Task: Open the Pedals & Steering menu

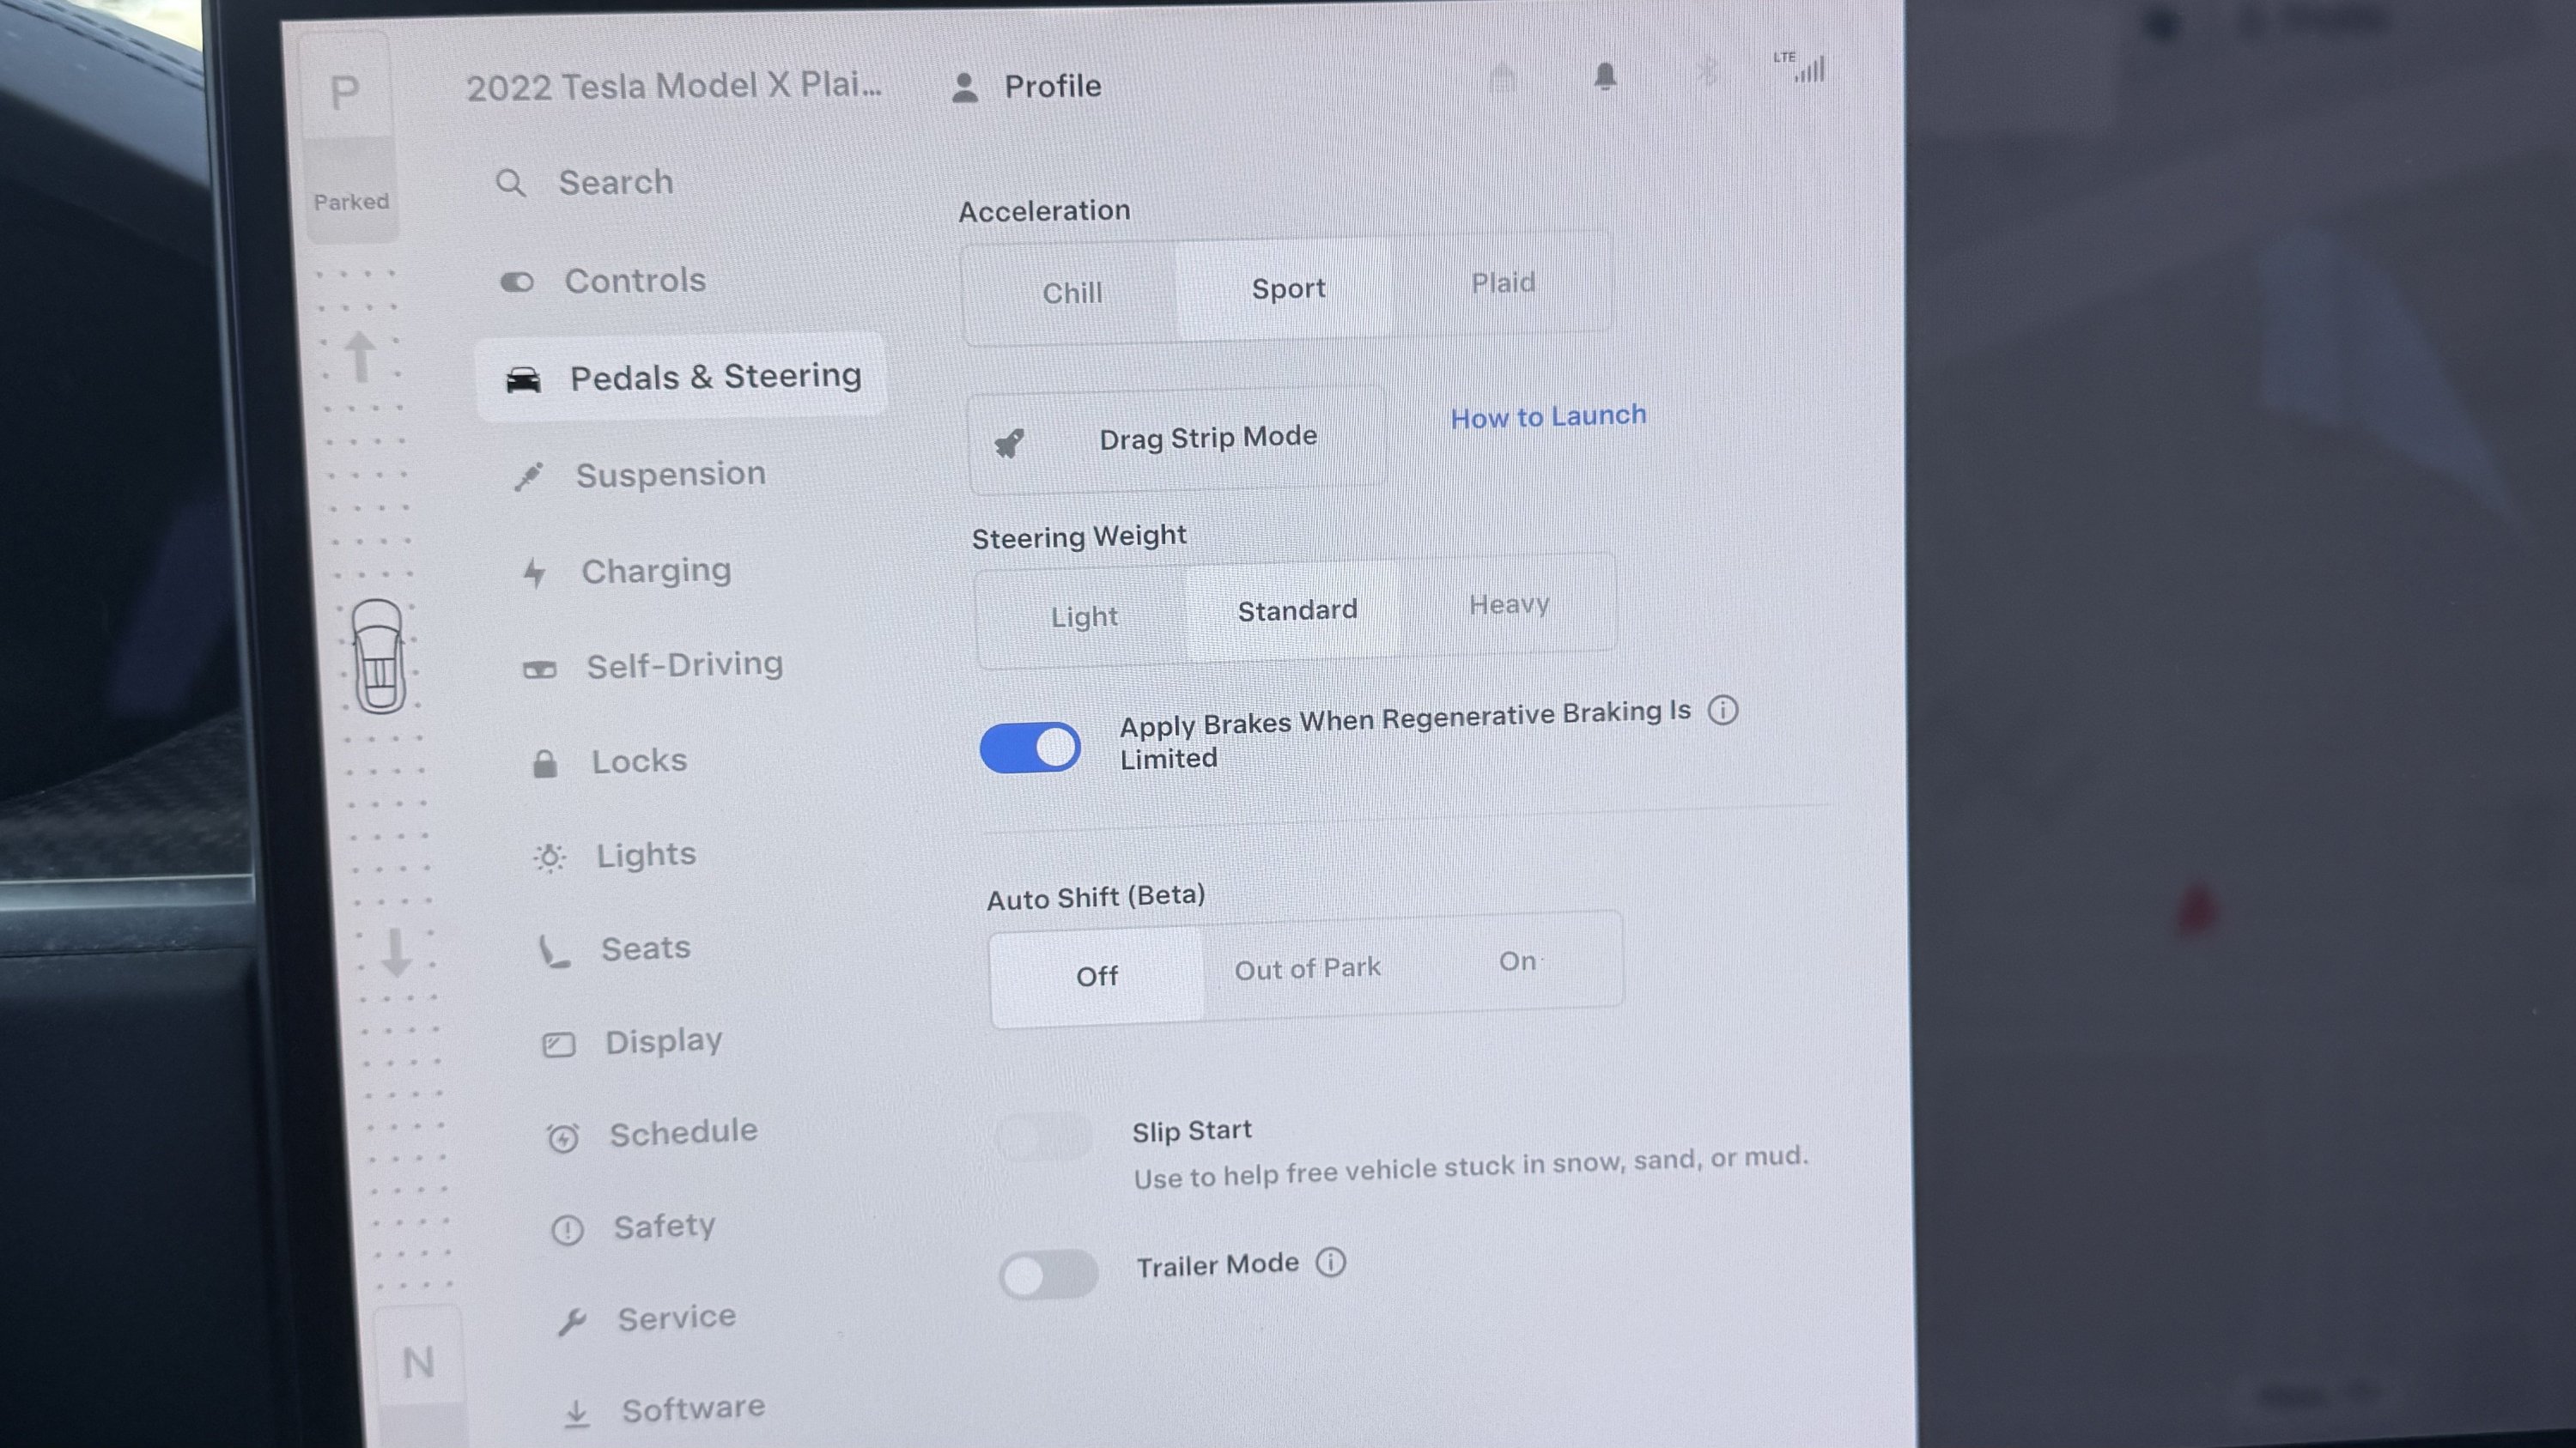Action: 681,378
